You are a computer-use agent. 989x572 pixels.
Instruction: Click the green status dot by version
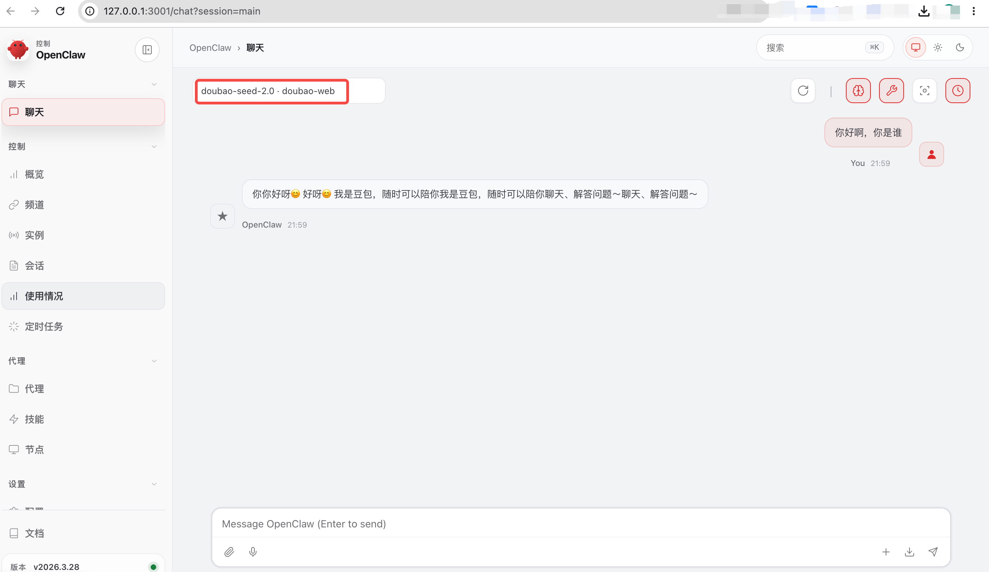(x=153, y=567)
